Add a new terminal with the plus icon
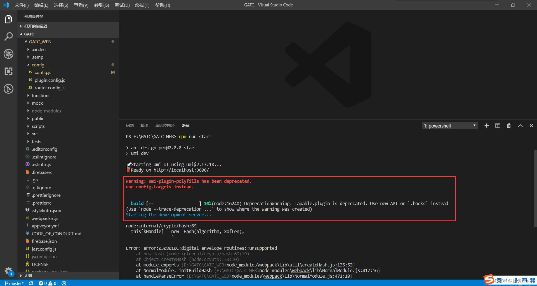This screenshot has width=537, height=286. pyautogui.click(x=487, y=126)
